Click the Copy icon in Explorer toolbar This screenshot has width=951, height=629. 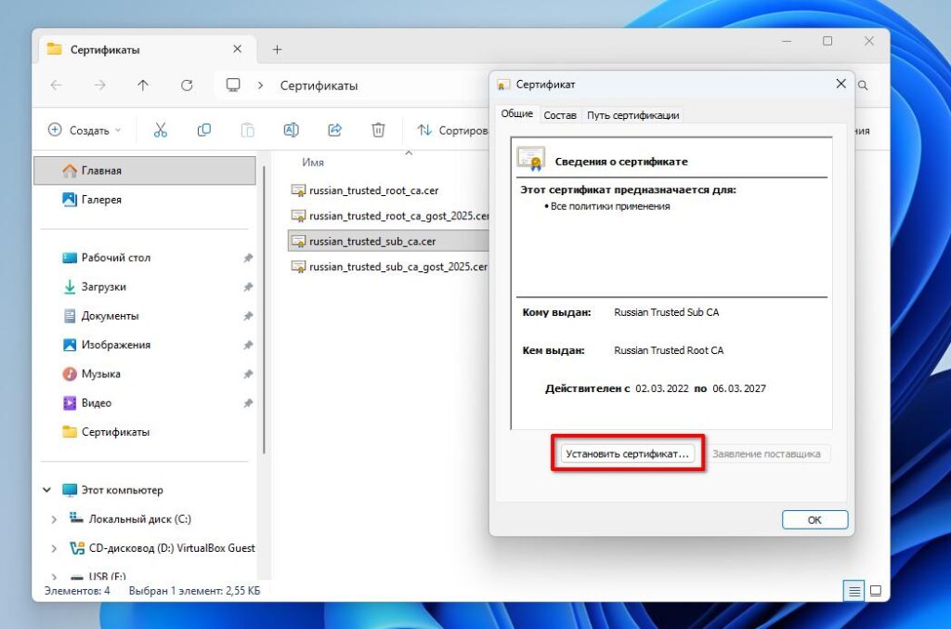click(203, 130)
